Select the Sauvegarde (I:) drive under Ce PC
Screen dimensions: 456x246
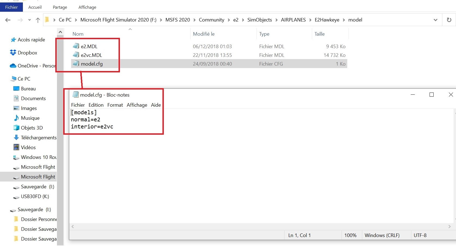(x=34, y=187)
